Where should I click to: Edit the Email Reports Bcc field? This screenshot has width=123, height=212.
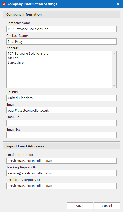[61, 161]
